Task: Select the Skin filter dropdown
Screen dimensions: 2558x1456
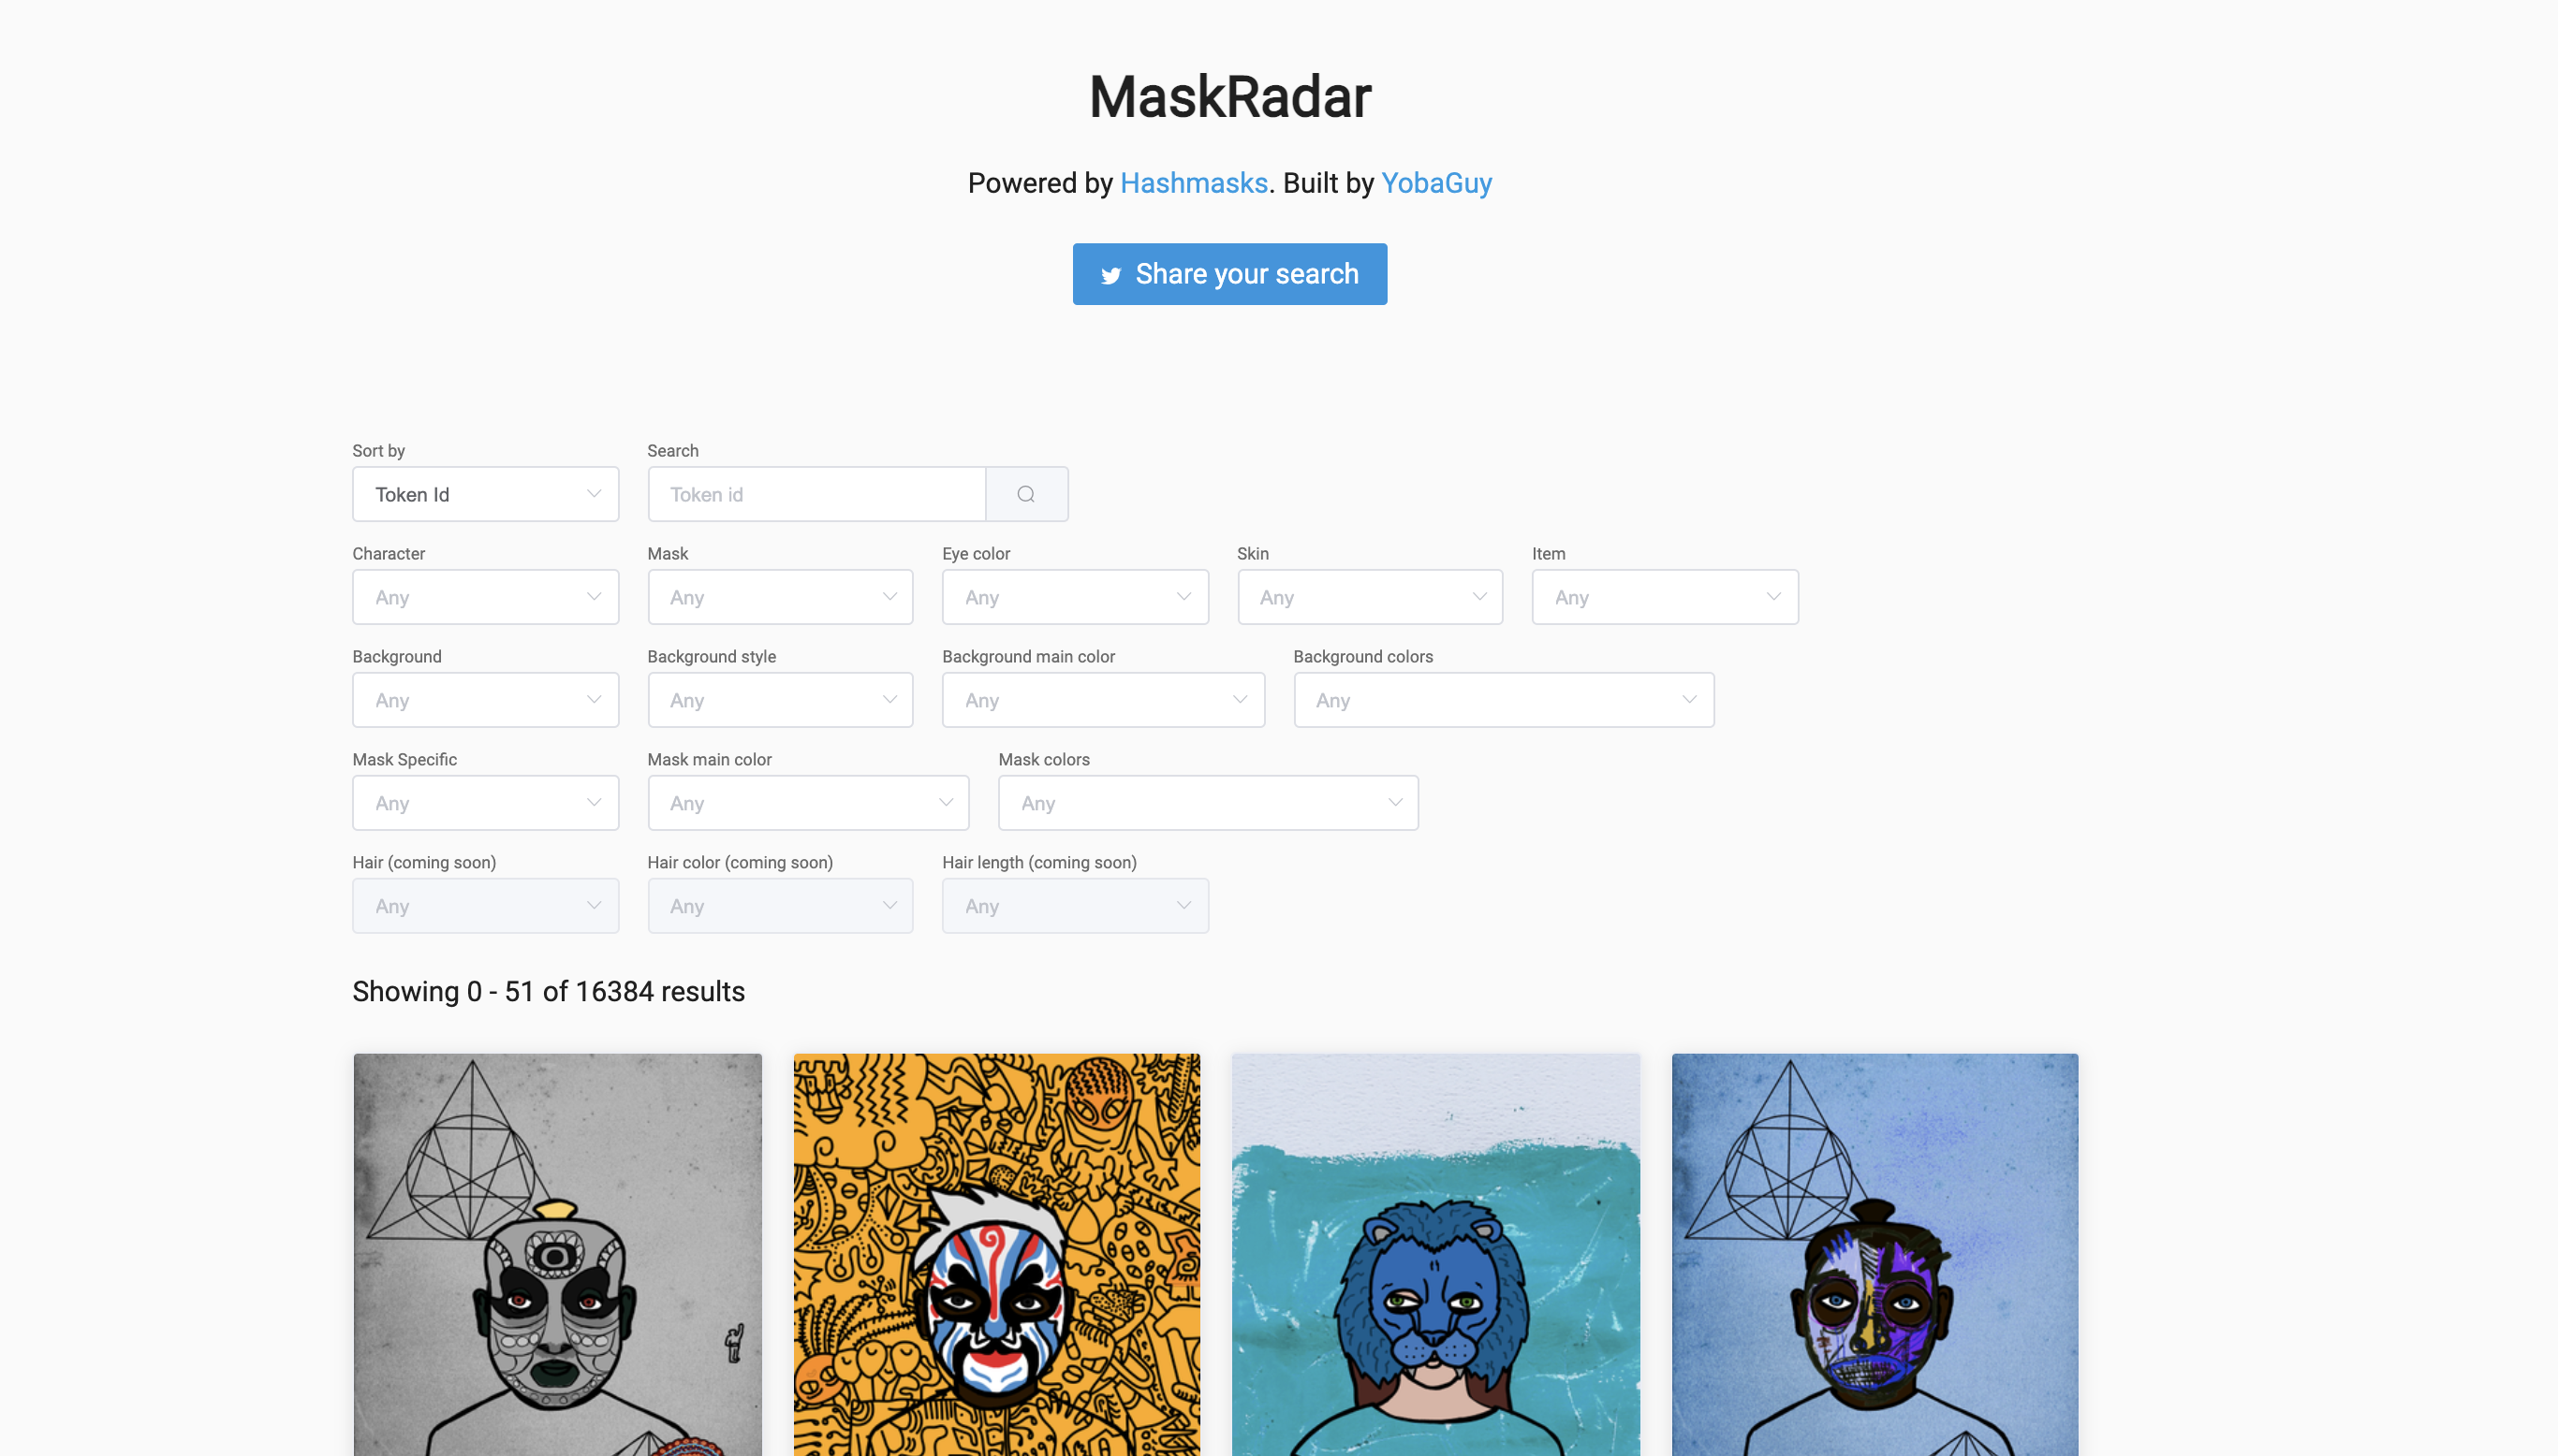Action: (x=1370, y=597)
